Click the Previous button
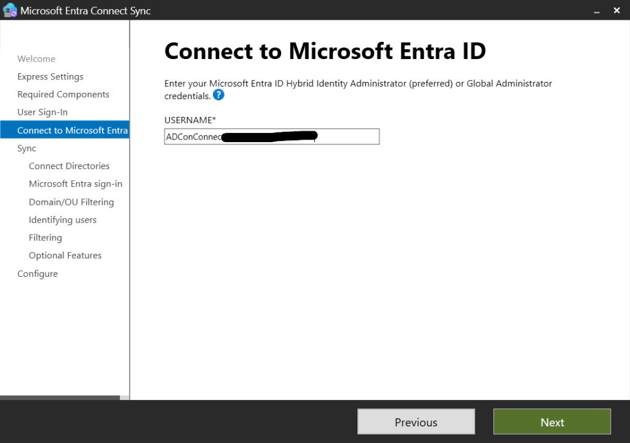The image size is (630, 443). [416, 422]
